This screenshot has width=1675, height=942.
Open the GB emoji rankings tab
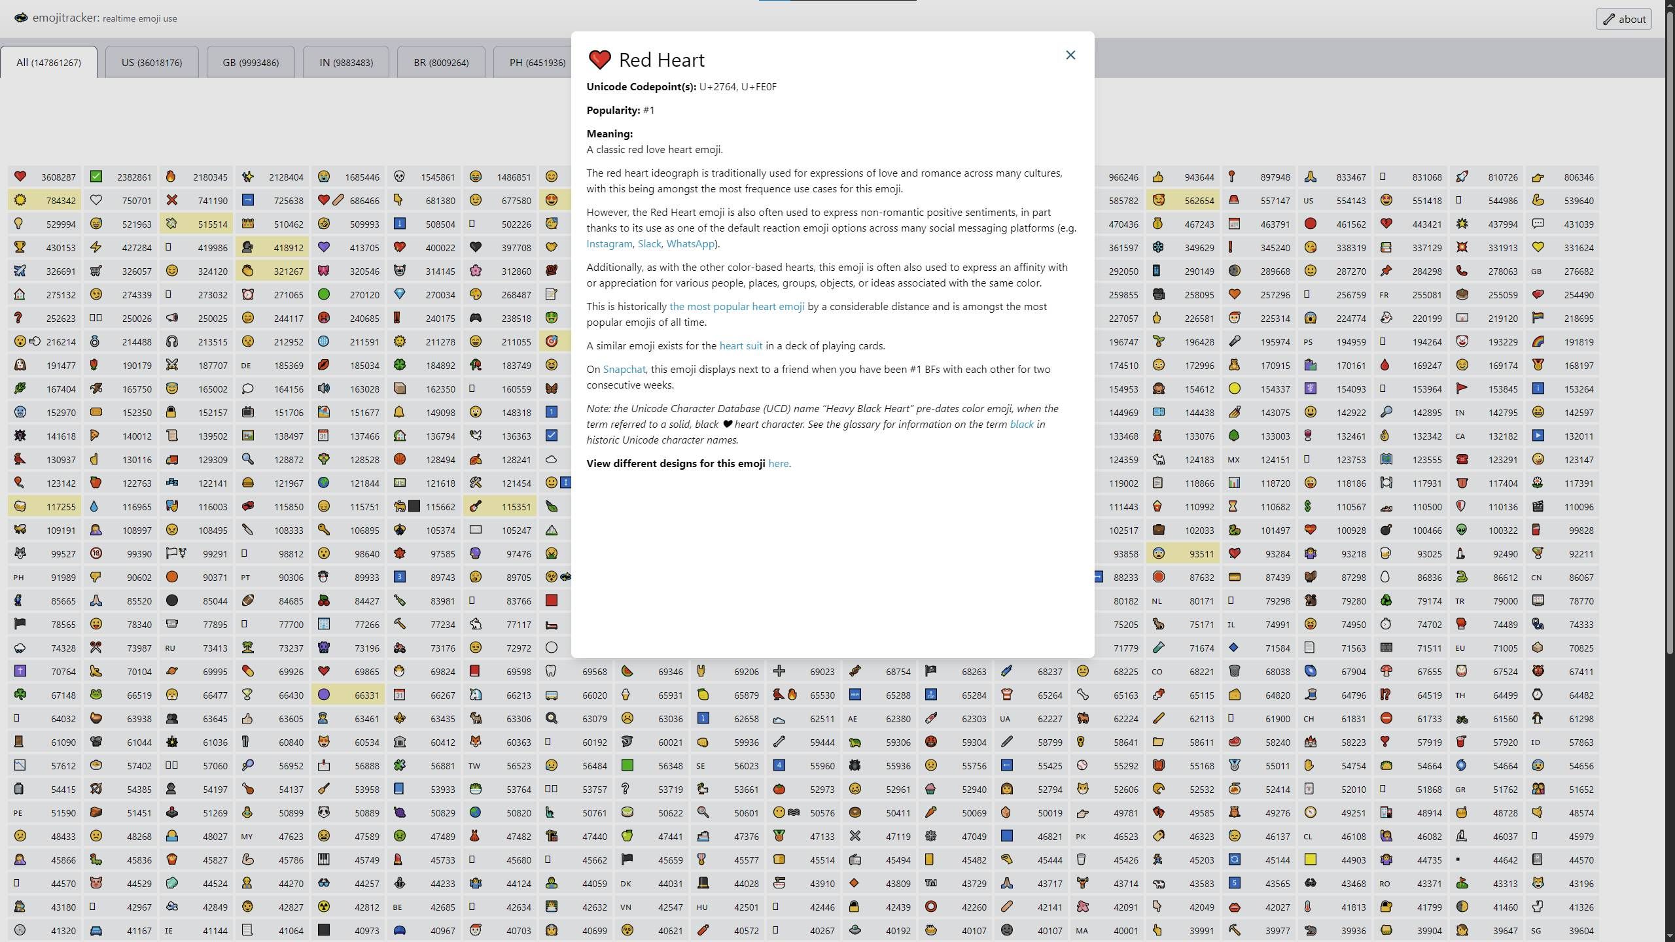250,62
